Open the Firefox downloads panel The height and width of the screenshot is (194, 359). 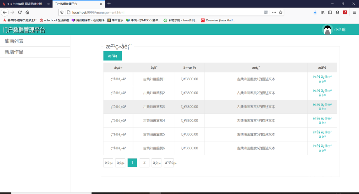click(315, 12)
